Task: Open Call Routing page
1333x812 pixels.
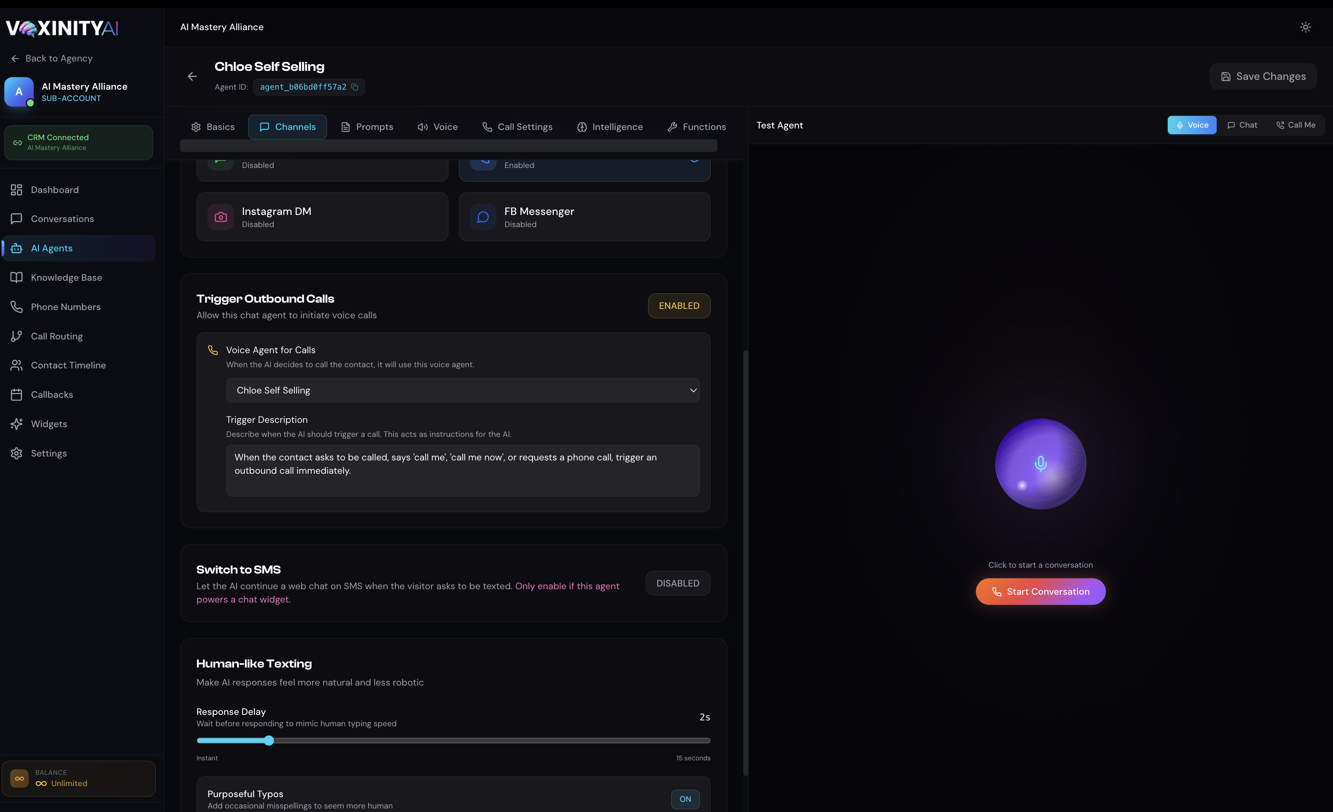Action: click(x=79, y=336)
